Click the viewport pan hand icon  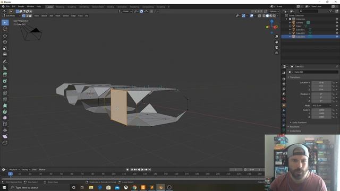[276, 42]
